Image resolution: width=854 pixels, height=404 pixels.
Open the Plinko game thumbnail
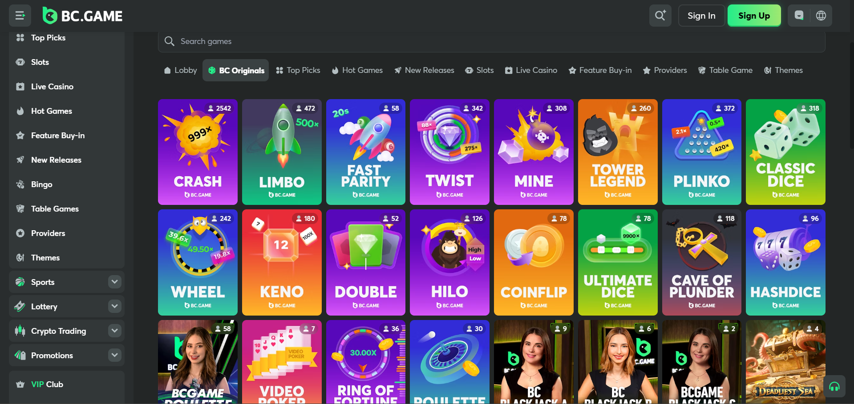click(701, 152)
